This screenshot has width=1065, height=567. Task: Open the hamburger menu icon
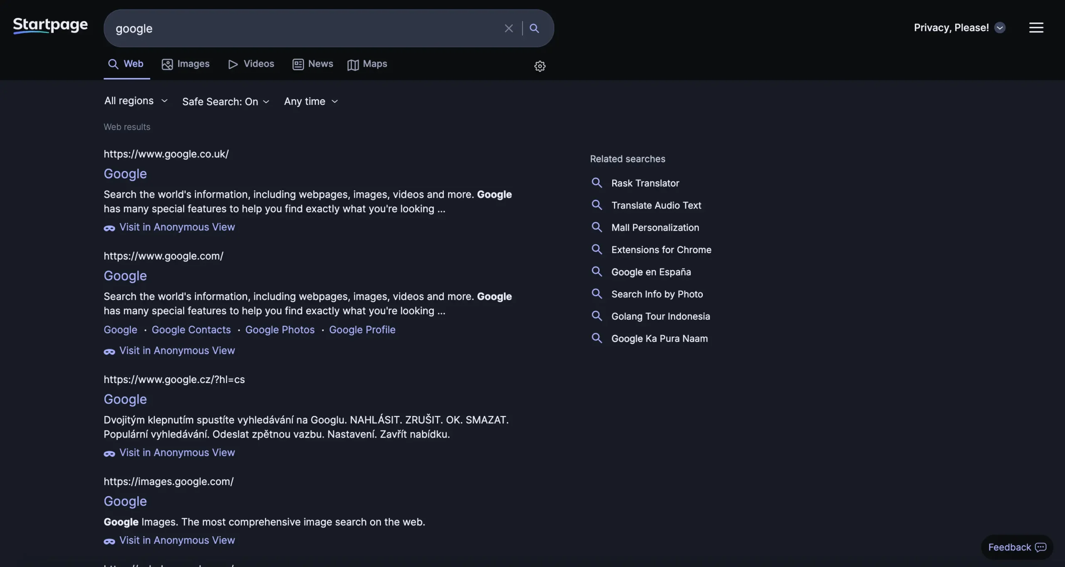pyautogui.click(x=1036, y=27)
